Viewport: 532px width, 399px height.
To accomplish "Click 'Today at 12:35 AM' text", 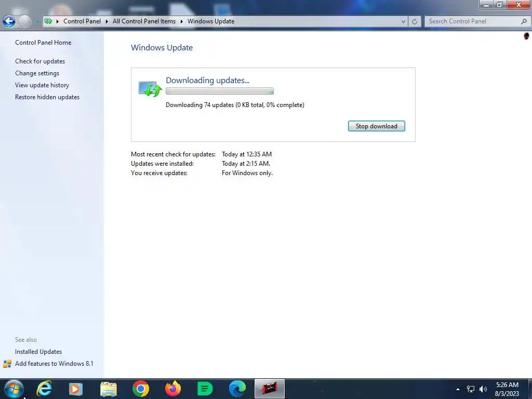I will tap(247, 154).
